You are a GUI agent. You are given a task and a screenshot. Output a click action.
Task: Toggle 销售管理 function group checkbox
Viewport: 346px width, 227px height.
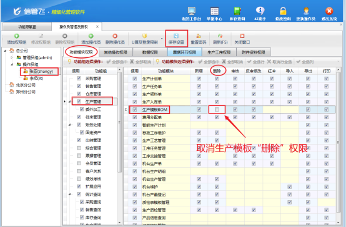pos(79,86)
